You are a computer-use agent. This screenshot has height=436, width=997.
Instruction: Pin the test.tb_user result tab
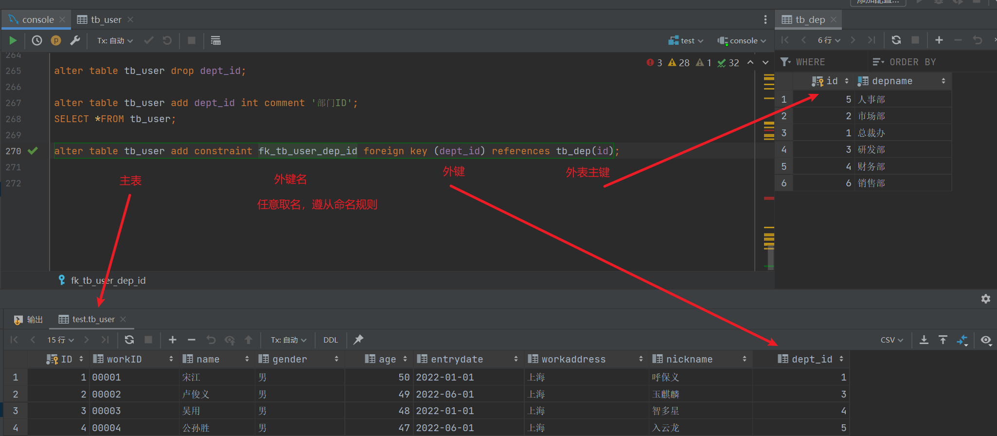coord(358,340)
